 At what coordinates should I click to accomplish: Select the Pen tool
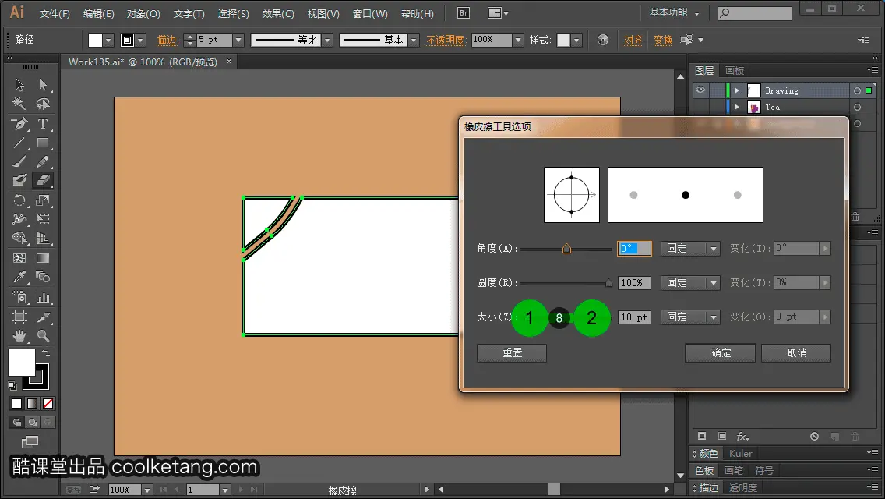19,124
